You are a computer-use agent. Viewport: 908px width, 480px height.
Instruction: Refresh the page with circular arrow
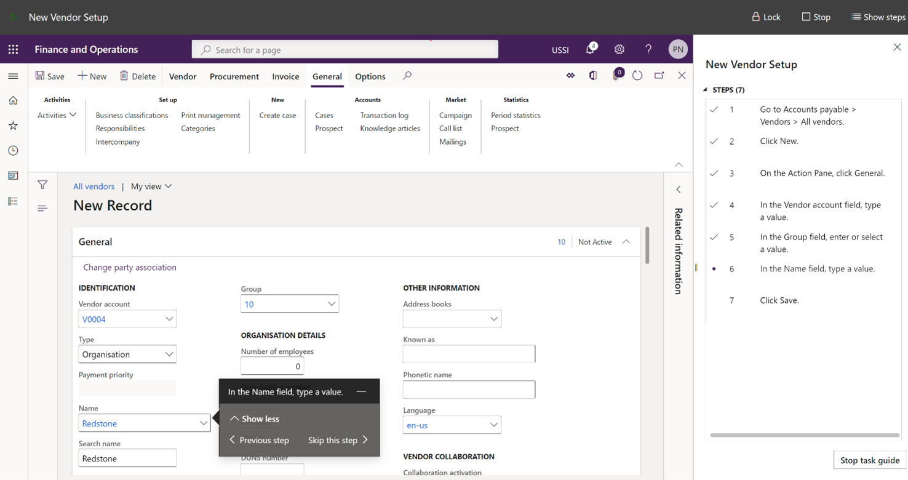click(x=637, y=76)
